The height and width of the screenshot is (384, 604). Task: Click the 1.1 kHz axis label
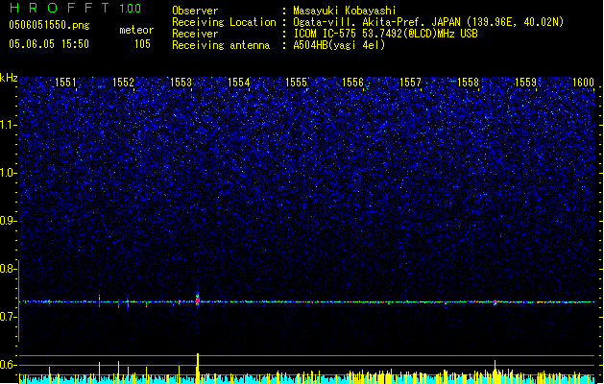pyautogui.click(x=9, y=125)
